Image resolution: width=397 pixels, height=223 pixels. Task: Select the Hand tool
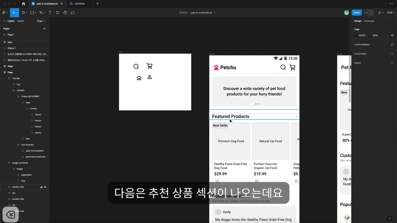pyautogui.click(x=65, y=13)
